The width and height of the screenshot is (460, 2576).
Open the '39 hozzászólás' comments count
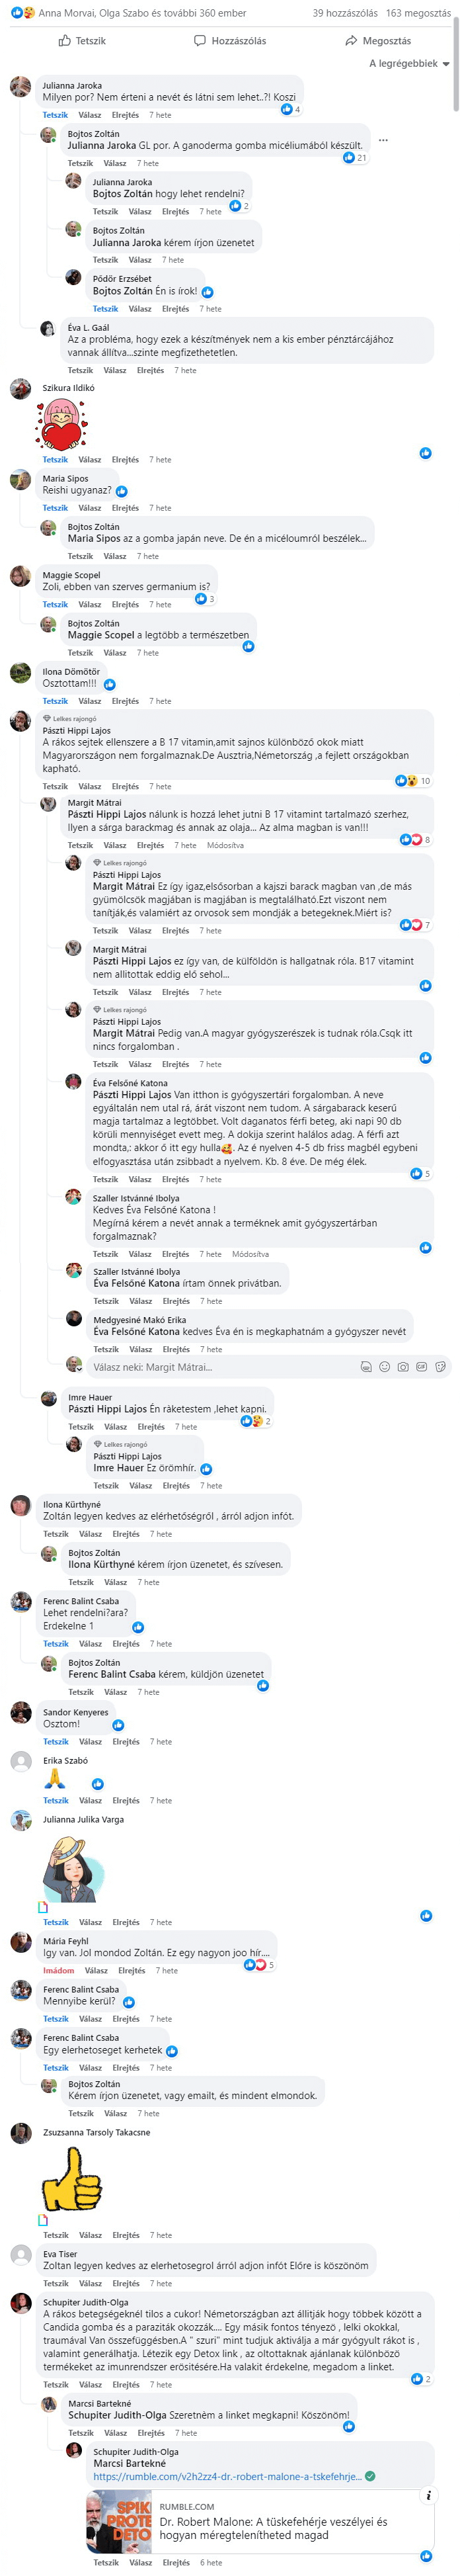click(345, 13)
